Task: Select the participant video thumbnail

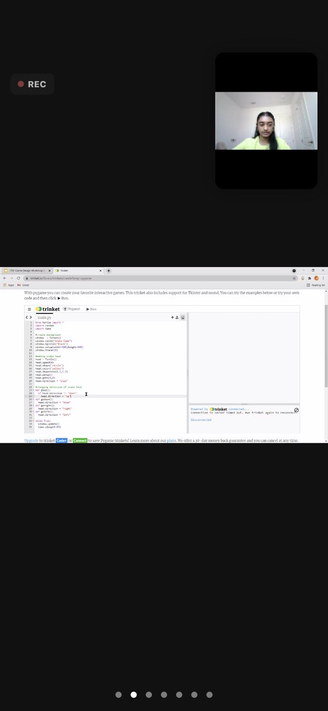Action: click(x=266, y=121)
